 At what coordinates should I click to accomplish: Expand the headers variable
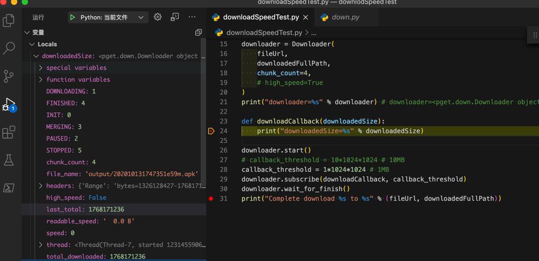click(40, 186)
